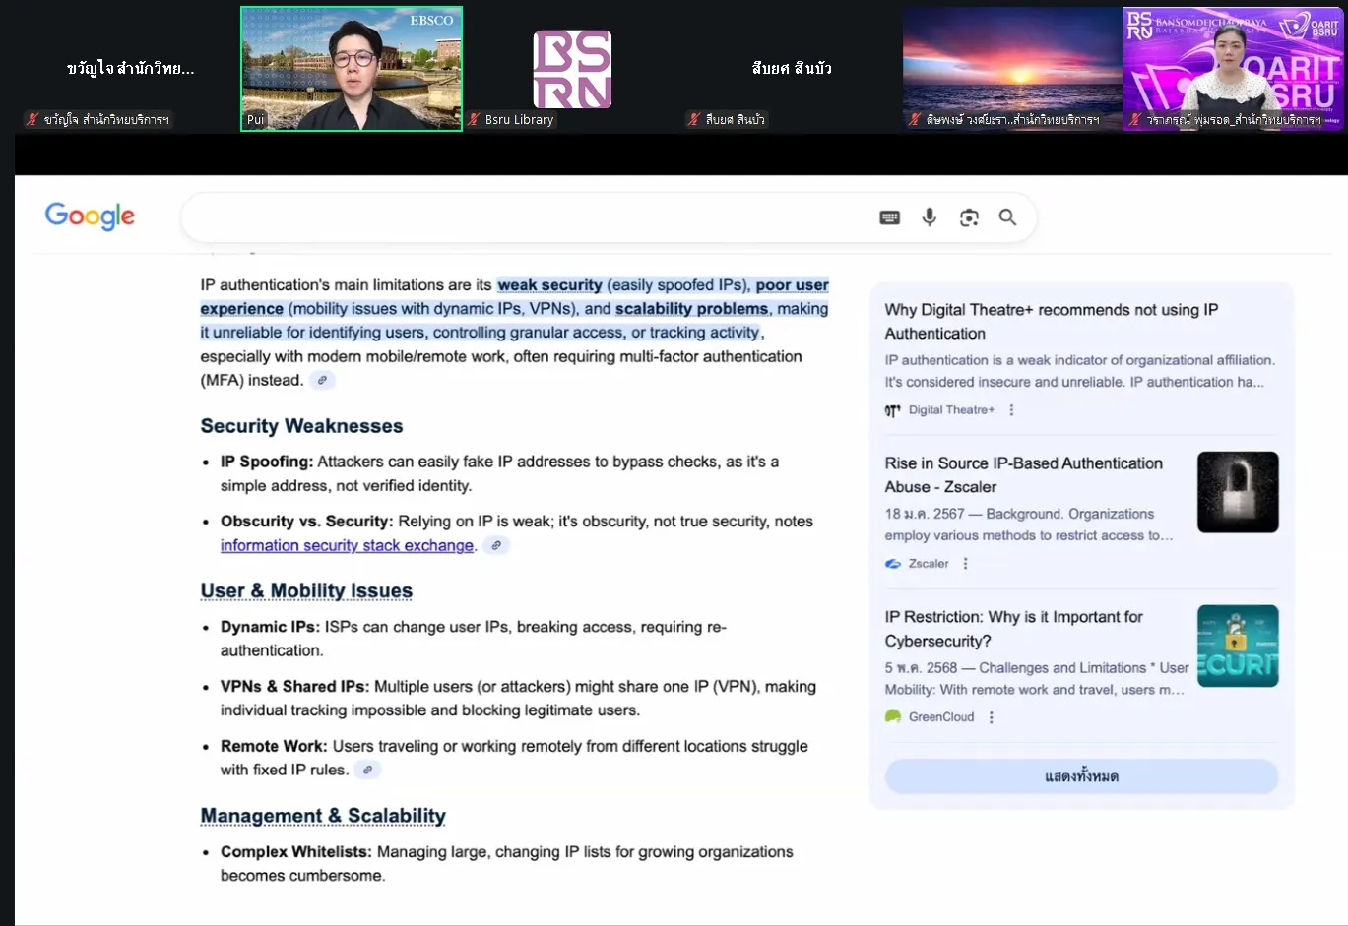This screenshot has height=926, width=1348.
Task: Click the GreenCloud security thumbnail image
Action: click(1238, 646)
